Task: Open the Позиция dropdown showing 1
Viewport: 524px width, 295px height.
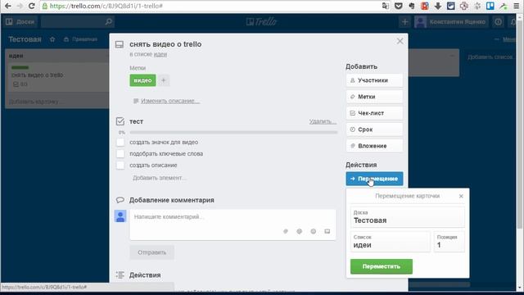Action: [x=449, y=242]
